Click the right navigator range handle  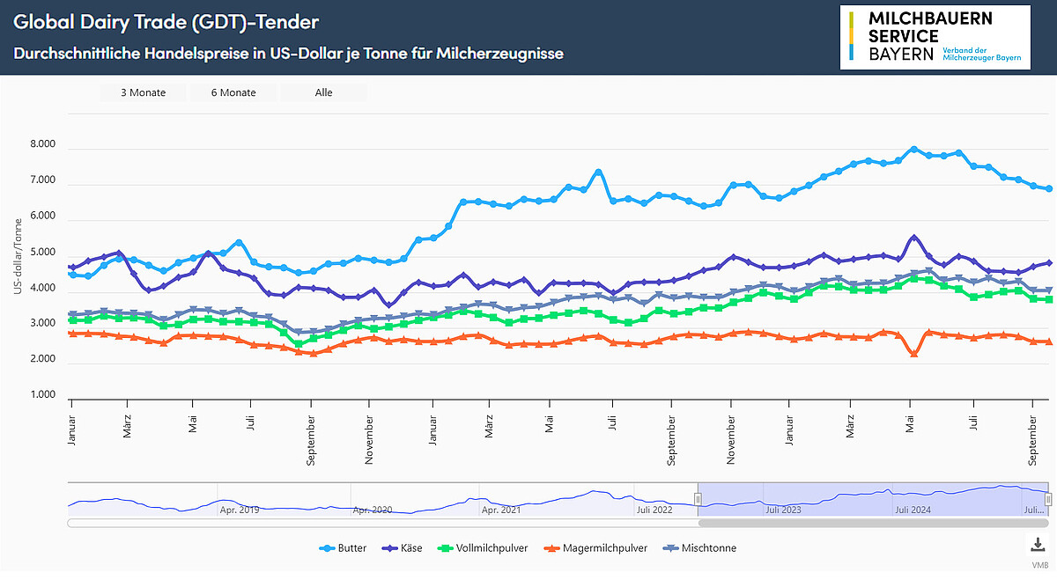click(x=1048, y=499)
